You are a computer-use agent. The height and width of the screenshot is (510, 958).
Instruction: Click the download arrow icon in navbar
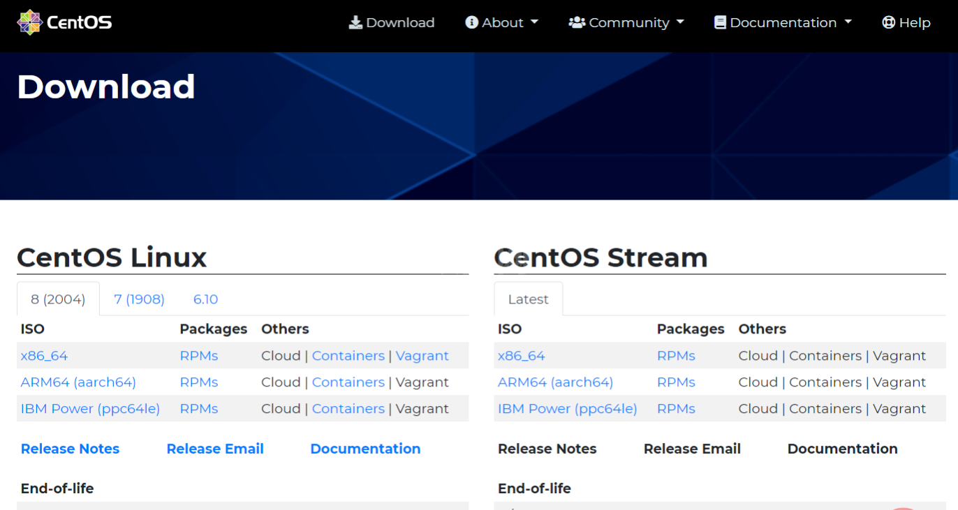355,22
